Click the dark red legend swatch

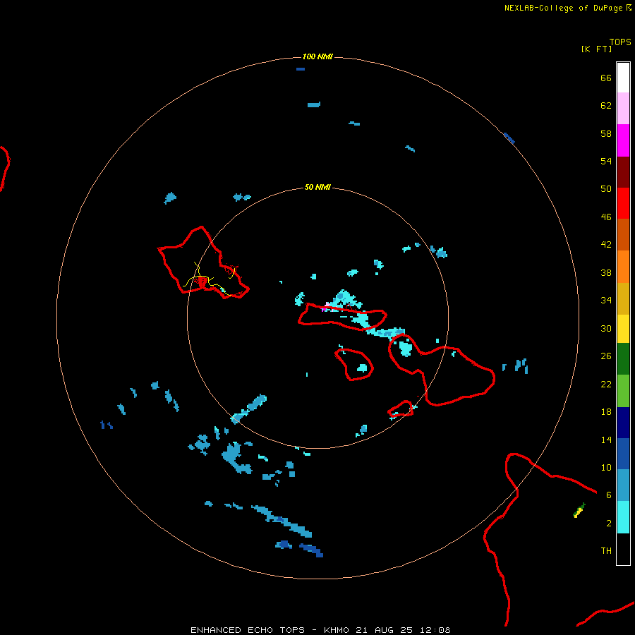pos(623,171)
